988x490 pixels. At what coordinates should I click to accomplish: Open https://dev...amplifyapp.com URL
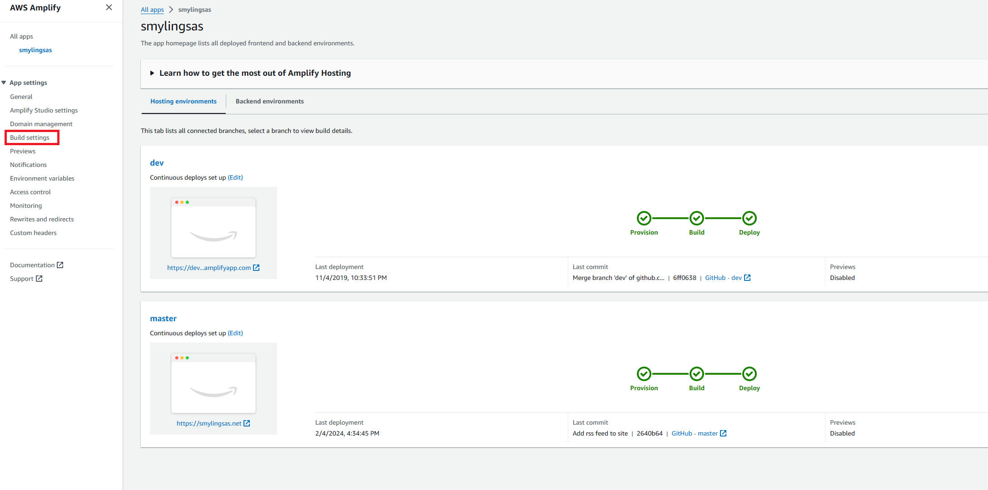(209, 268)
